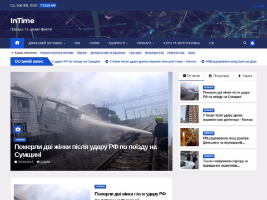Image resolution: width=267 pixels, height=200 pixels.
Task: Open the lower card headline Померли дві жінки
Action: pos(130,196)
